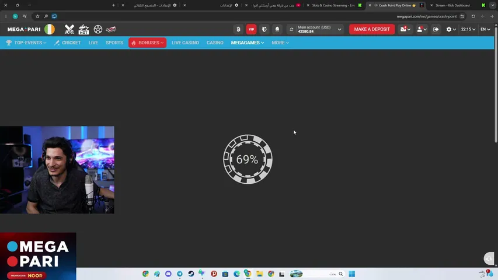This screenshot has height=280, width=498.
Task: Open the HOT games icon
Action: 84,29
